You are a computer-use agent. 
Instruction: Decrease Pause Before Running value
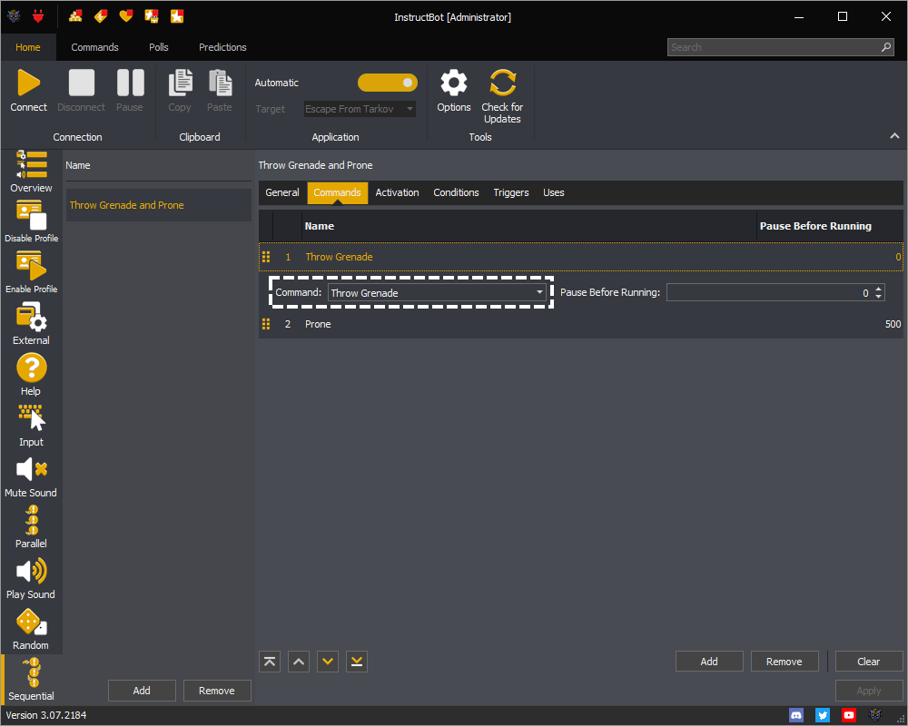(878, 297)
